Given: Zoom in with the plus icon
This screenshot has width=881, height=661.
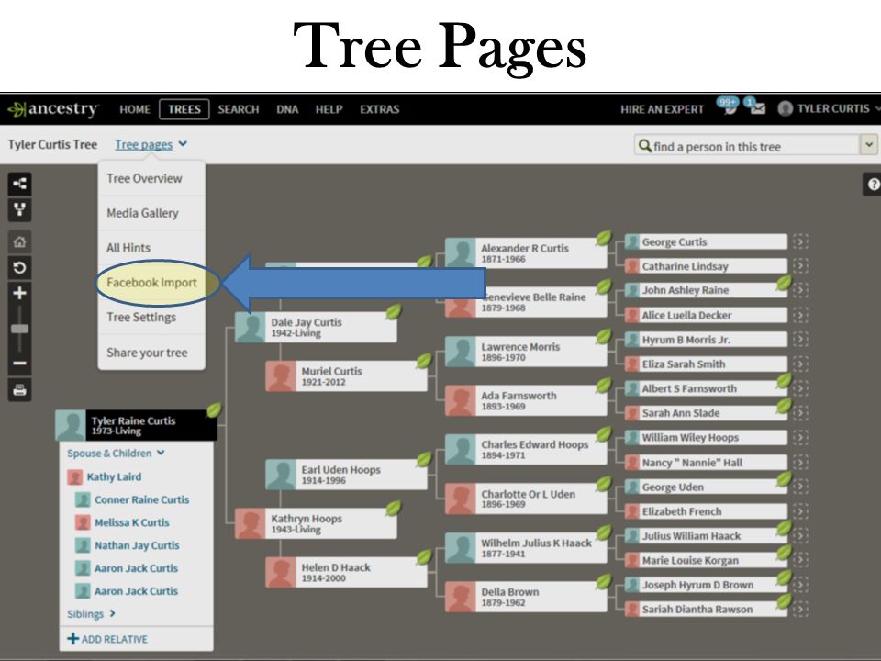Looking at the screenshot, I should pos(19,293).
